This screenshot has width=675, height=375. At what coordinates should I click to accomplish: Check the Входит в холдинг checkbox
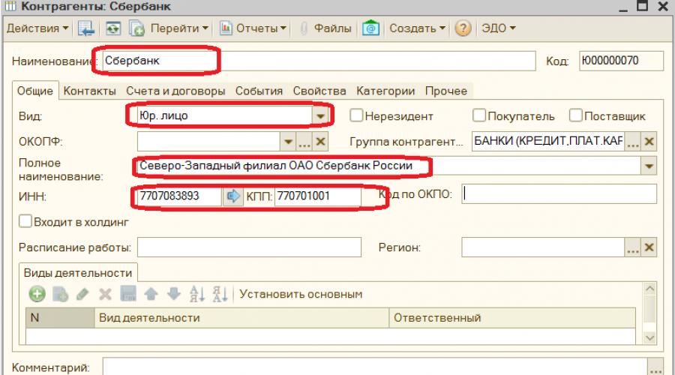tap(25, 221)
